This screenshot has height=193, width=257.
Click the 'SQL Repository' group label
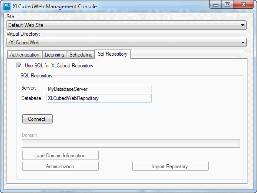click(x=37, y=76)
